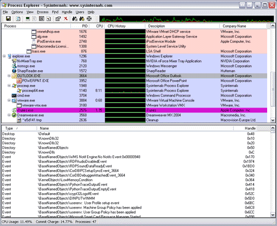Viewport: 277px width, 226px height.
Task: Collapse the explorer.exe process tree
Action: click(4, 56)
